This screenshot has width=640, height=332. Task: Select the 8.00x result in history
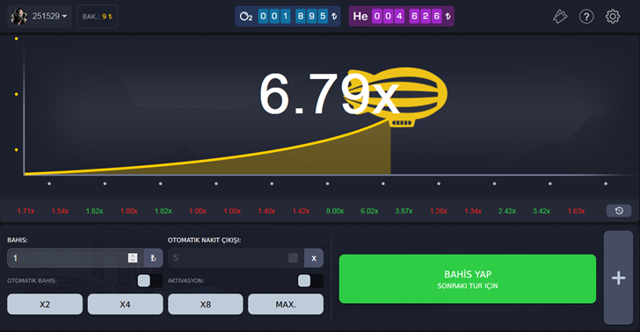coord(335,211)
